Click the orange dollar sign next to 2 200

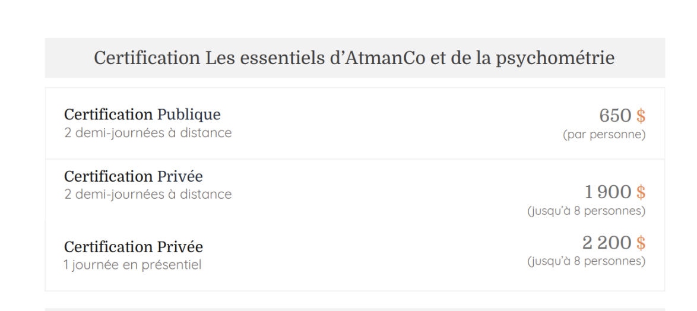pyautogui.click(x=641, y=243)
